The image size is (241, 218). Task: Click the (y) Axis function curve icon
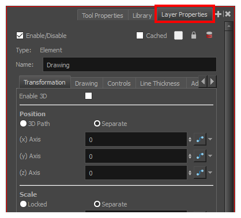pos(200,156)
